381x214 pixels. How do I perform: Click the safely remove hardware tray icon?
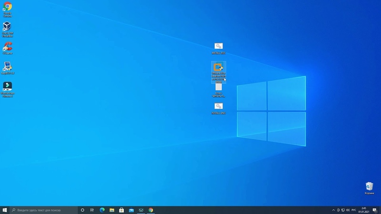(338, 210)
